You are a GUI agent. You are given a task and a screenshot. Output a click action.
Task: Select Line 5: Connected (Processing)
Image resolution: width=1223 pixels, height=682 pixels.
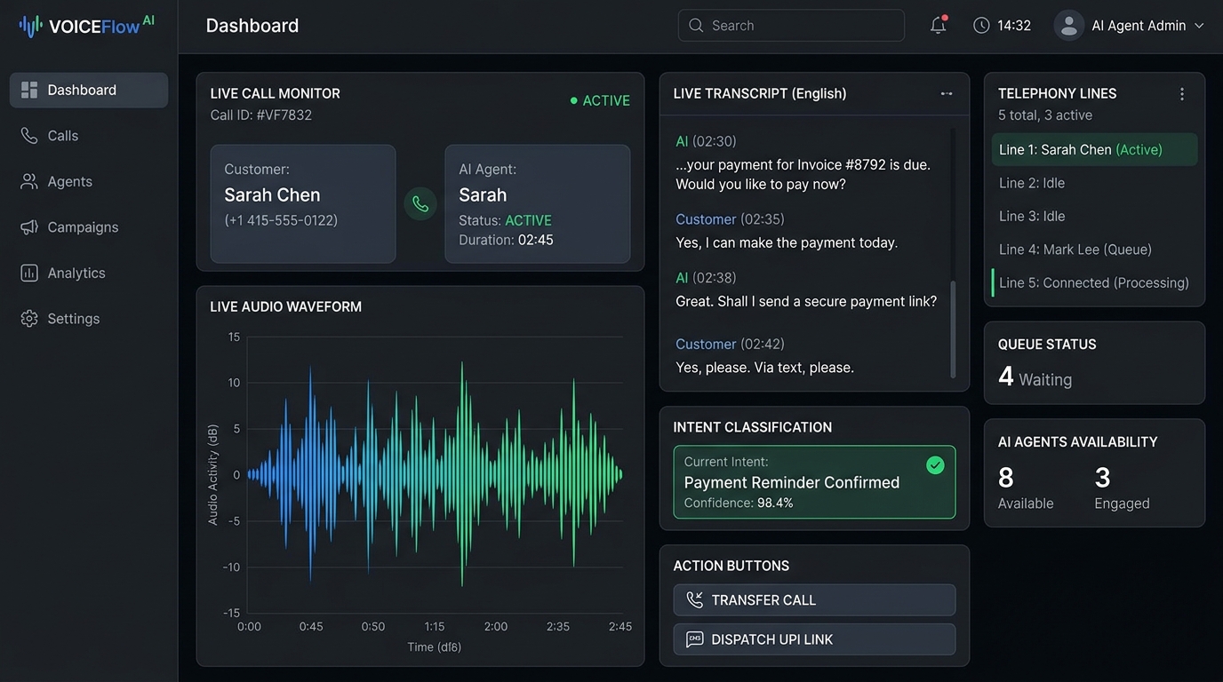point(1095,282)
